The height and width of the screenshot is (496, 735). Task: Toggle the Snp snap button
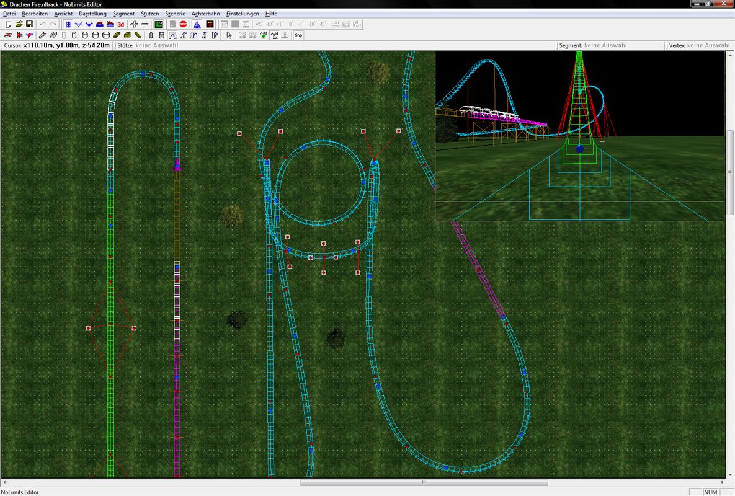(298, 35)
